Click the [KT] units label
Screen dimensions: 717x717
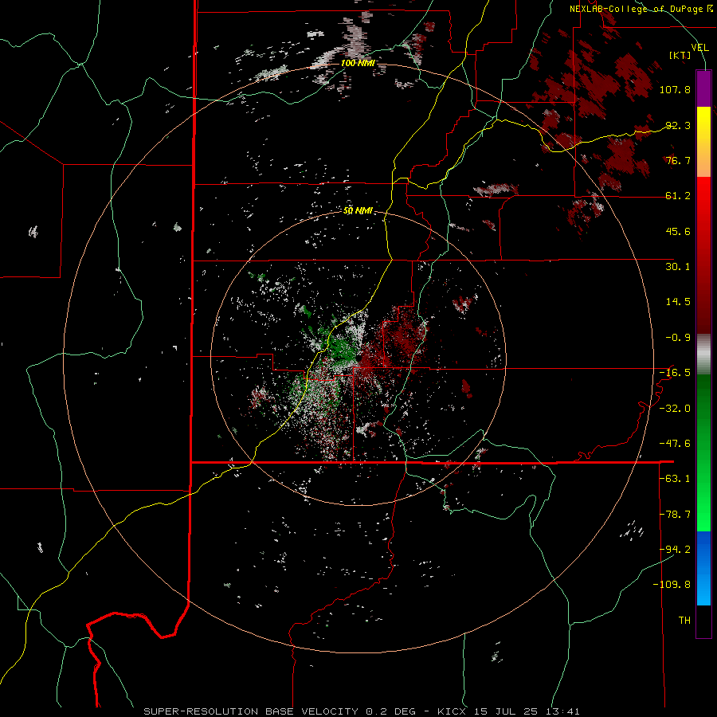pos(680,55)
